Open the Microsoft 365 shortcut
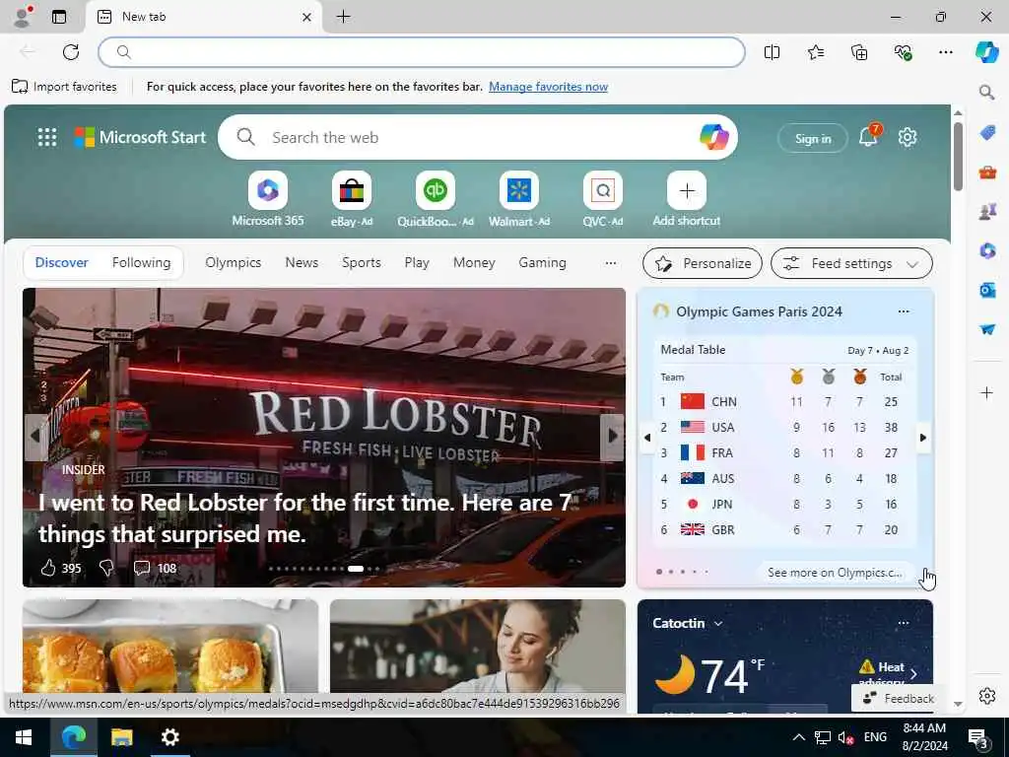Screen dimensions: 1009x757 [268, 199]
